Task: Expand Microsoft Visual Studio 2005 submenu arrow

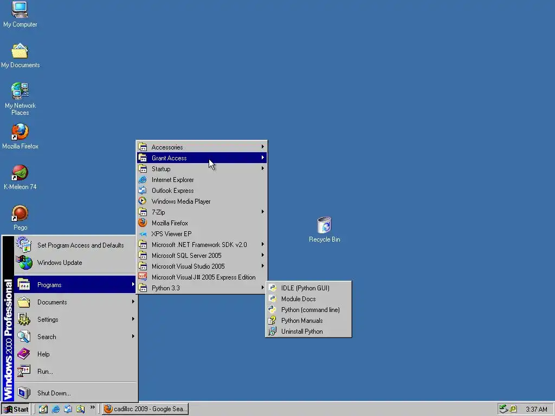Action: pyautogui.click(x=263, y=266)
